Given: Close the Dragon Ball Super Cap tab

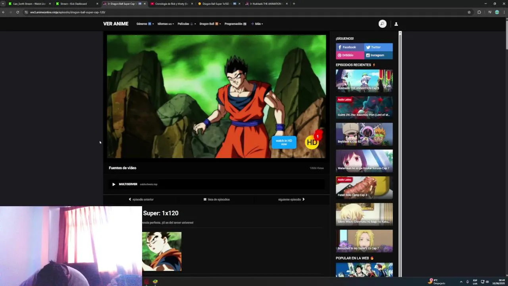Looking at the screenshot, I should pos(144,4).
